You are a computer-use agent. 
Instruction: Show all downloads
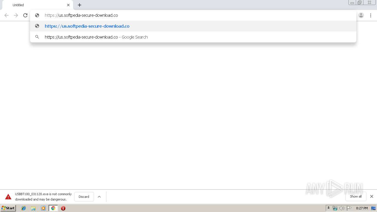click(x=356, y=196)
